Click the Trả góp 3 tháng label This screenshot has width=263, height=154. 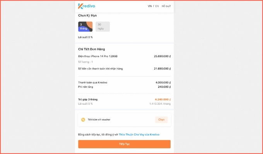(88, 99)
